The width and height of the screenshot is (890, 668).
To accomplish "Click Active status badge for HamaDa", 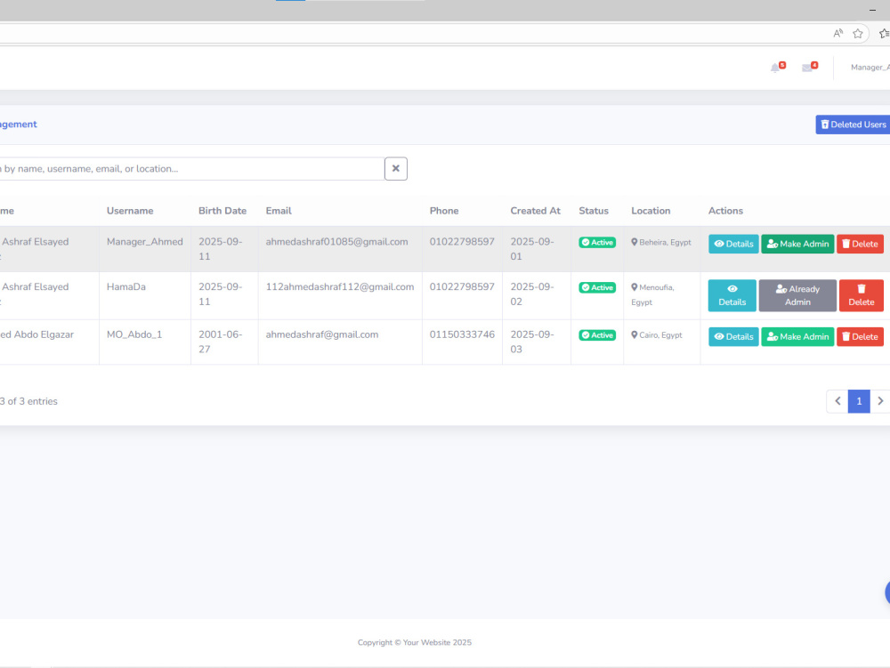I will (597, 287).
